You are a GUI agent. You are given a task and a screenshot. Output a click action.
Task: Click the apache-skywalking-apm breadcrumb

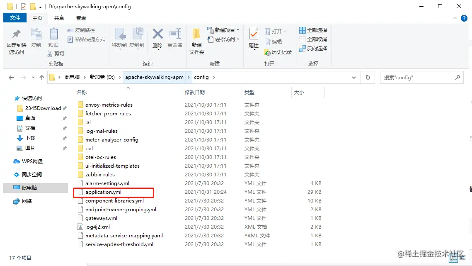(x=154, y=77)
